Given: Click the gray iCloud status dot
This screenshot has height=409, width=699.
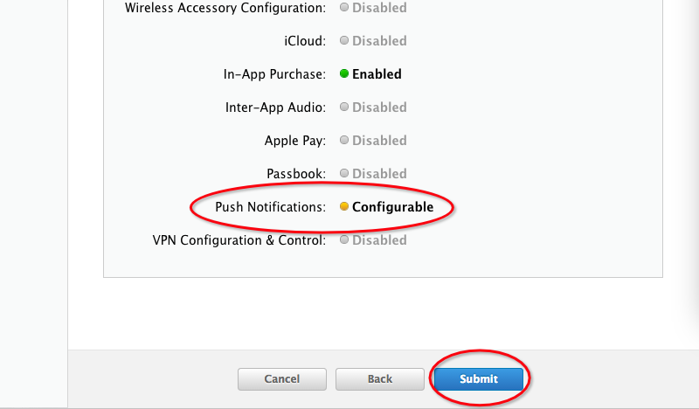Looking at the screenshot, I should (x=344, y=41).
